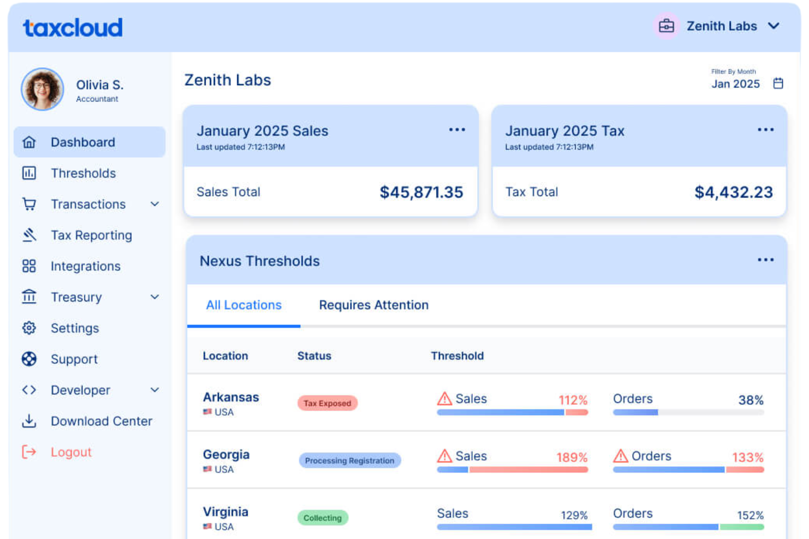Screen dimensions: 809x539
Task: Click the Thresholds chart icon
Action: point(29,173)
